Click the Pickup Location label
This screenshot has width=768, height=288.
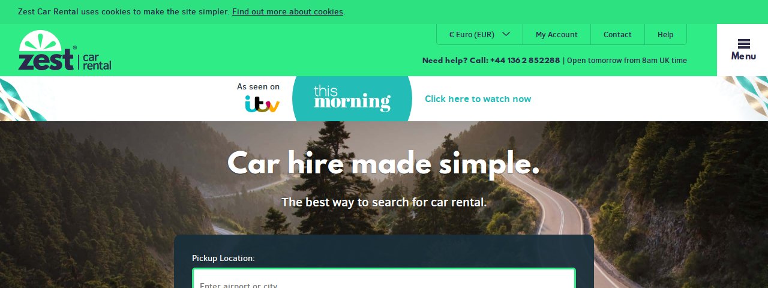pyautogui.click(x=223, y=258)
